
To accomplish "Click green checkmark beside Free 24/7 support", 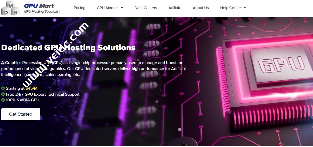I will (x=3, y=94).
